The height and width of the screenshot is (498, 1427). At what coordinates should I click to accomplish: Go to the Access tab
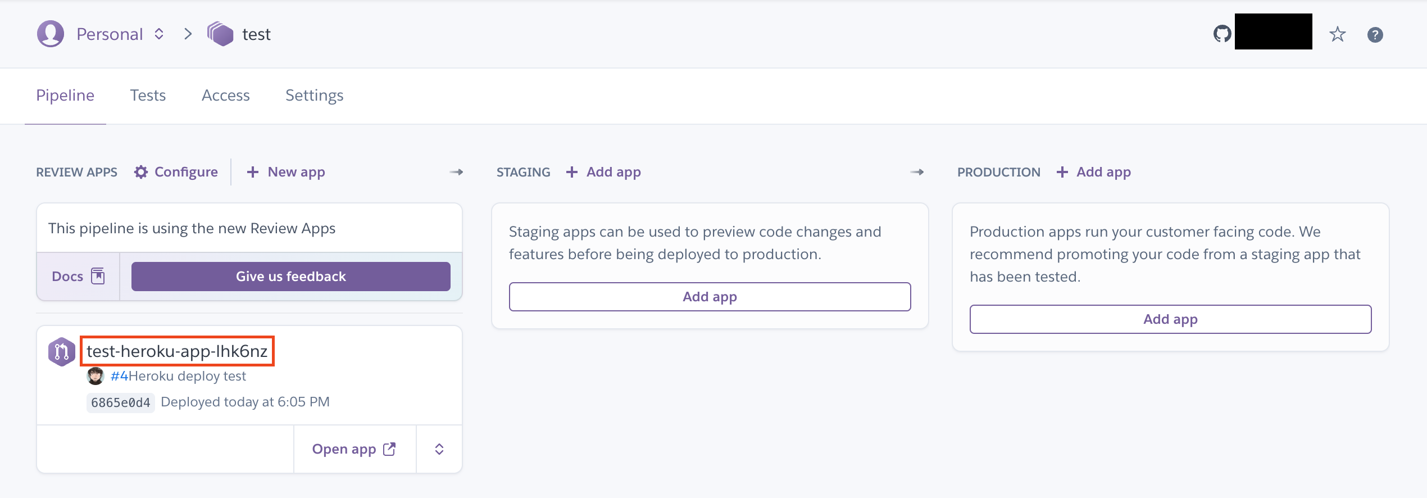pyautogui.click(x=226, y=96)
